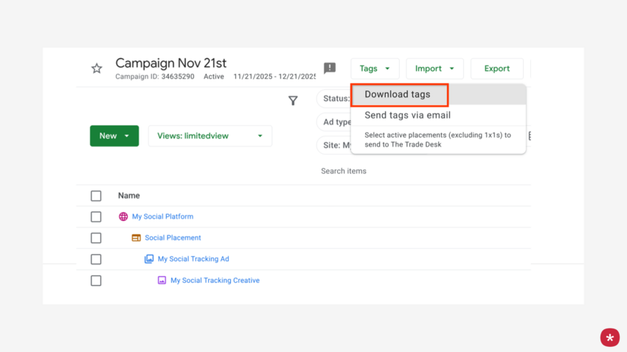Viewport: 627px width, 352px height.
Task: Choose Download tags from the menu
Action: tap(398, 94)
